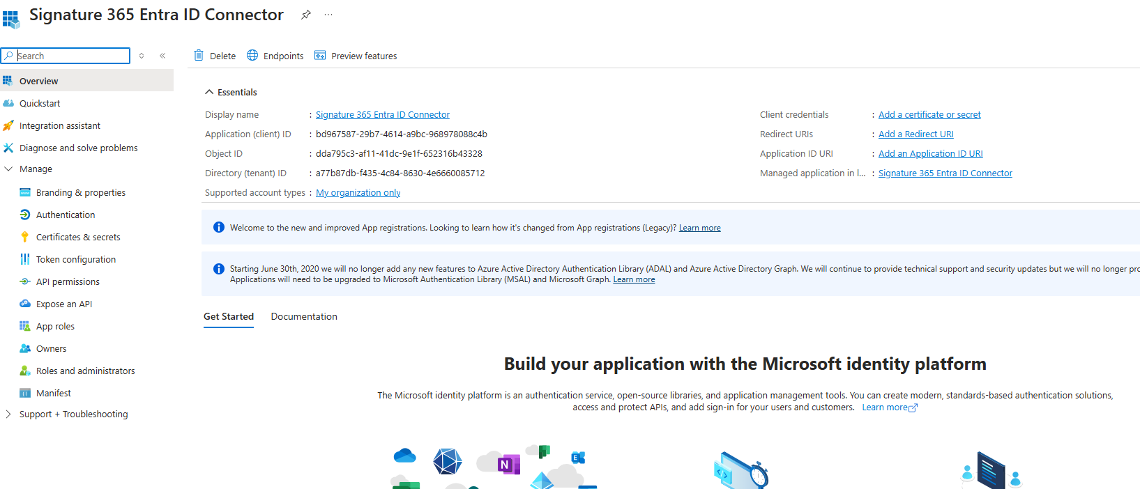The height and width of the screenshot is (489, 1140).
Task: Click the Delete button label
Action: [222, 56]
